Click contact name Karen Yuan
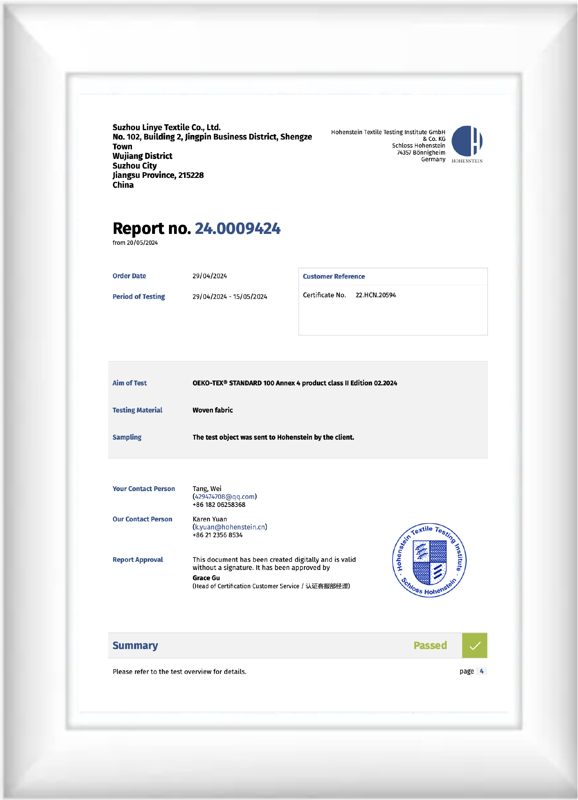The image size is (578, 800). coord(210,519)
